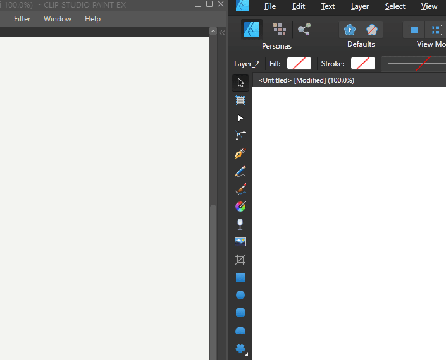Screen dimensions: 446x360
Task: Select the Place Image tool
Action: [x=240, y=242]
